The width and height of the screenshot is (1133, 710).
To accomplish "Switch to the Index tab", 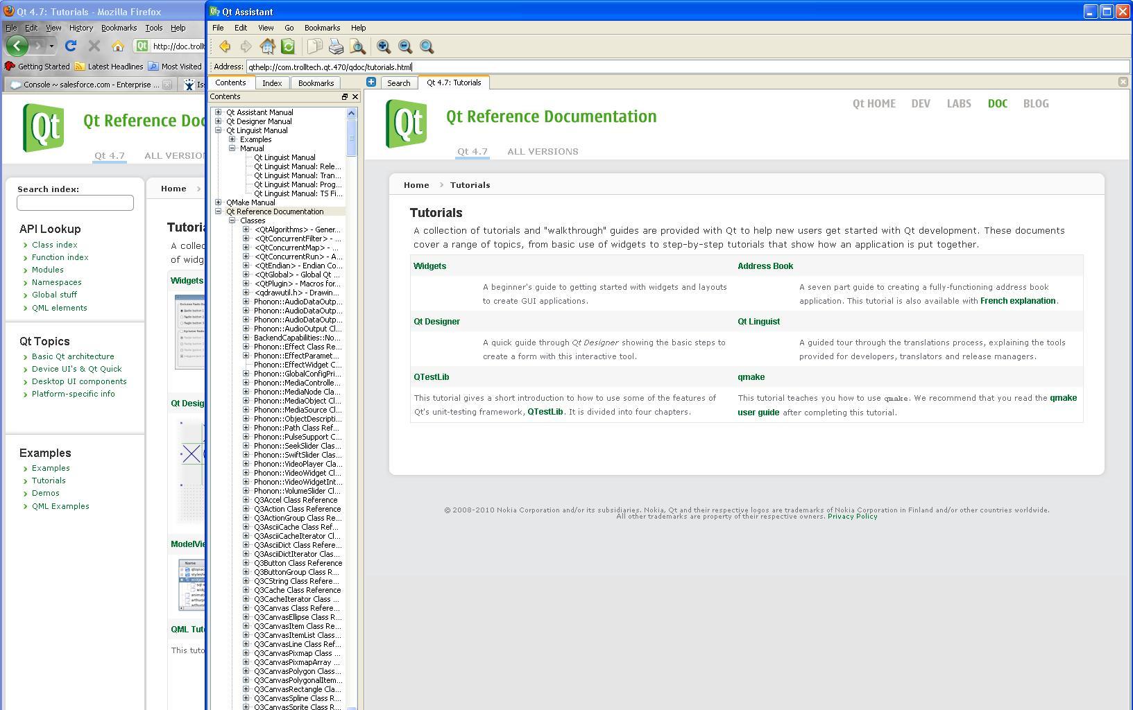I will (272, 83).
